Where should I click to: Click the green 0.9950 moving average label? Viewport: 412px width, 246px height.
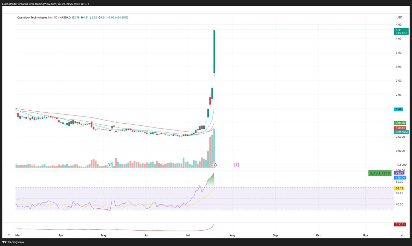400,122
